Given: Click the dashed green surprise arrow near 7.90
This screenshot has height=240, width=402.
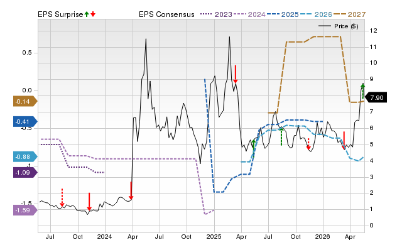Looking at the screenshot, I should 363,91.
